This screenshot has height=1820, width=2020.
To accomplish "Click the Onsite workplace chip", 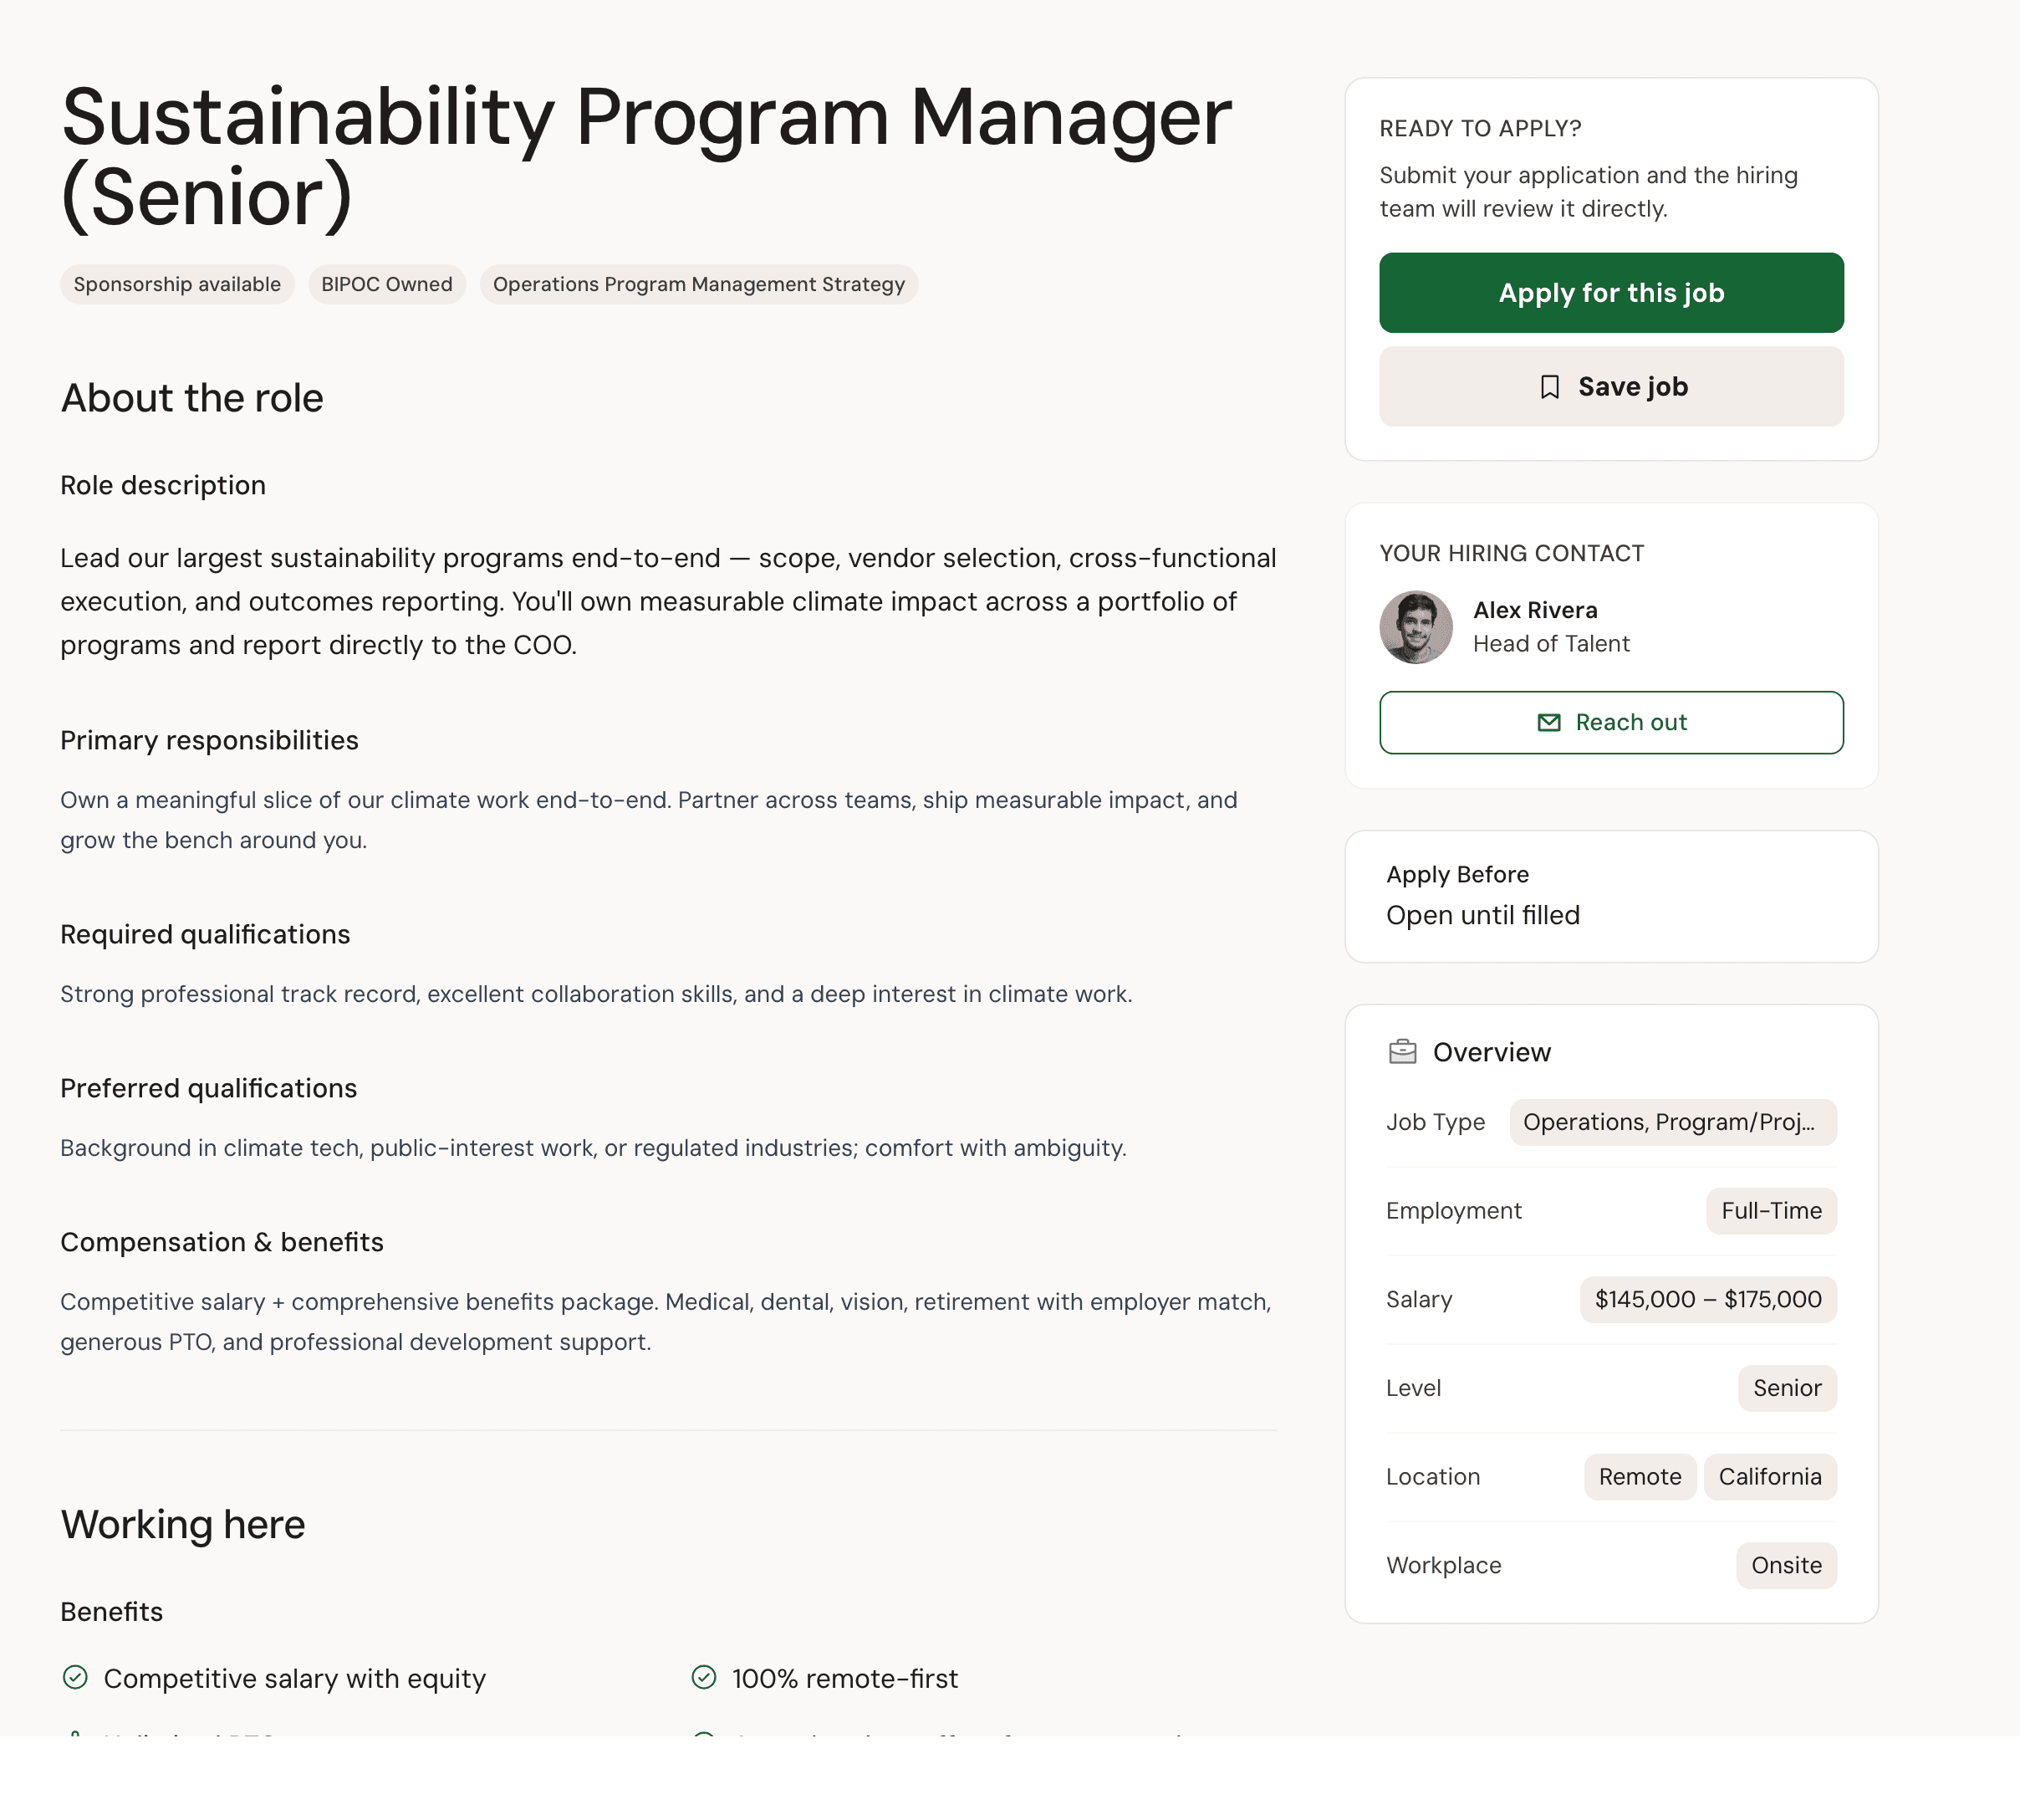I will [1786, 1566].
